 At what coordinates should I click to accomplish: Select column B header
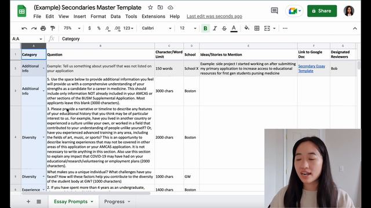(x=100, y=46)
